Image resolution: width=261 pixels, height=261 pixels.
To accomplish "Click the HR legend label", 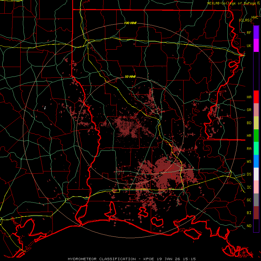I will tap(249, 136).
